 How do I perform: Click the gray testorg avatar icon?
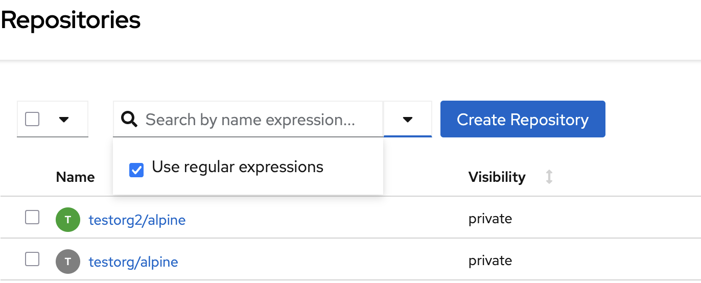(68, 262)
